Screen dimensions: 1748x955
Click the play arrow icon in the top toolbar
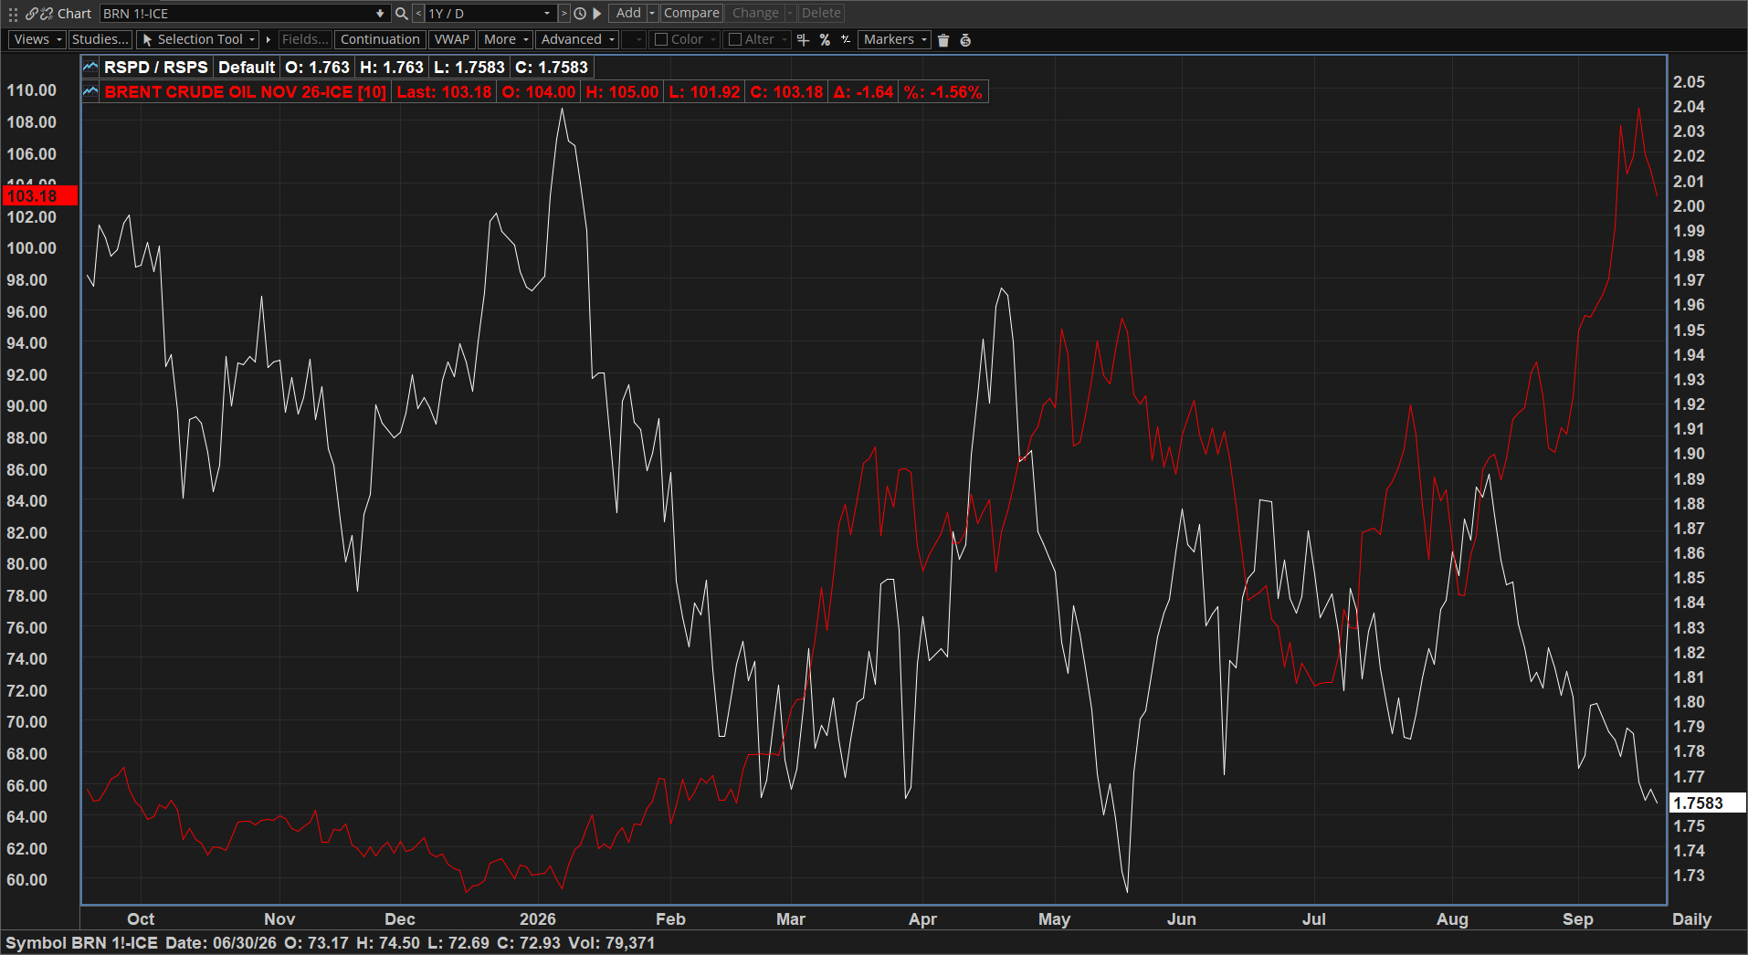597,14
